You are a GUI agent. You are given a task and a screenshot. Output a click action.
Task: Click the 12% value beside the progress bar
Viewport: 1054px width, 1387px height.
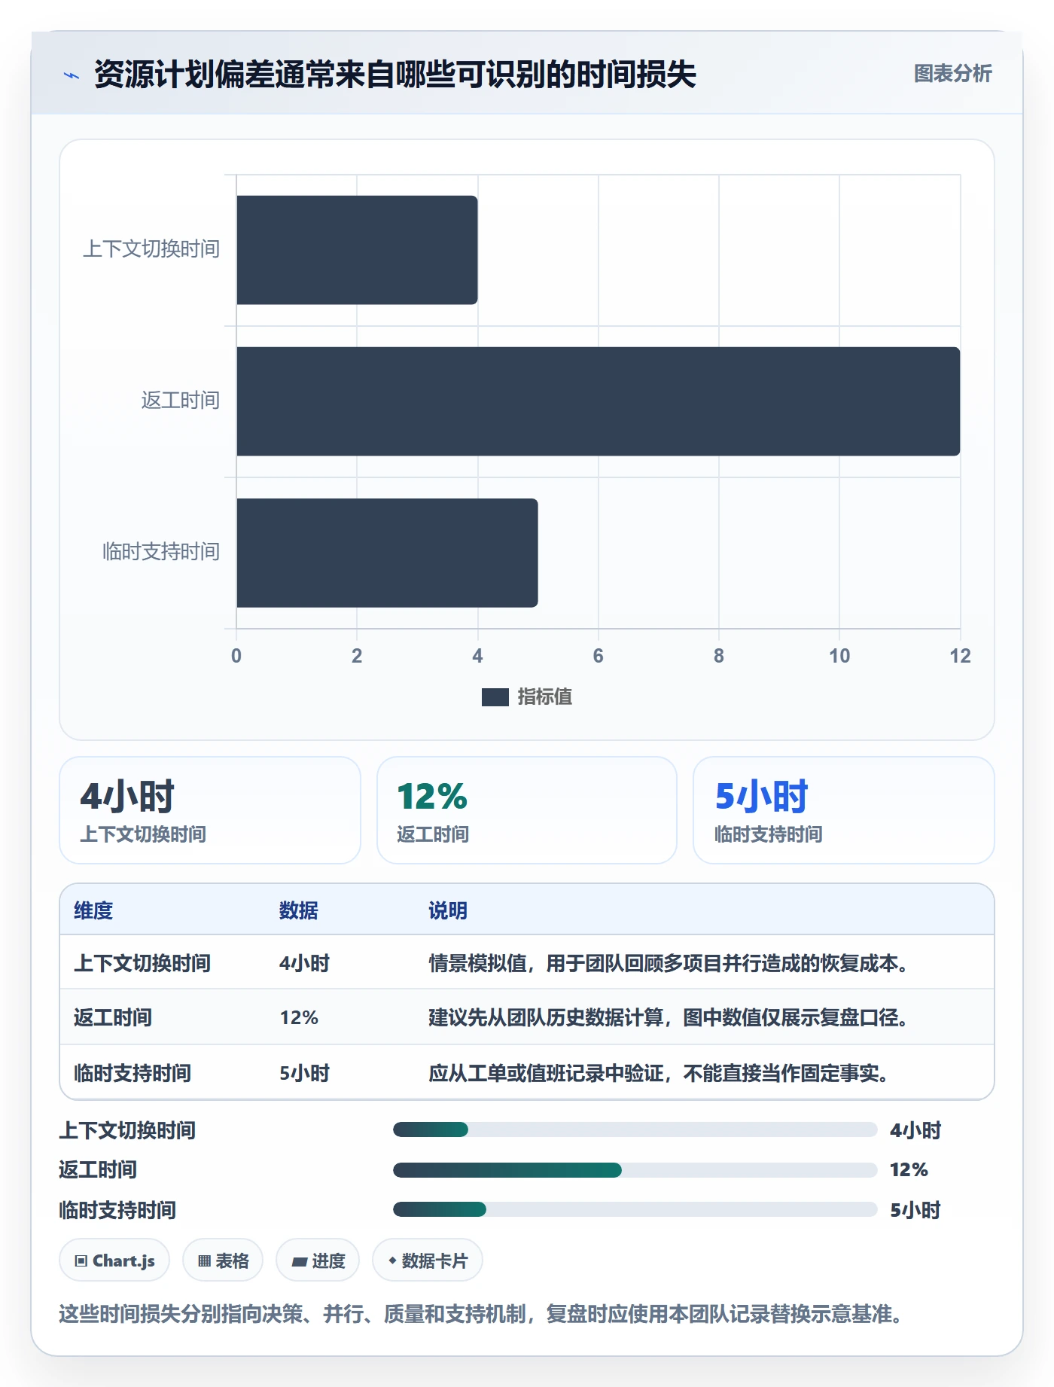point(909,1169)
